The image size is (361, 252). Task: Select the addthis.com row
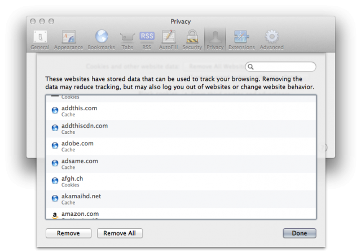click(181, 111)
